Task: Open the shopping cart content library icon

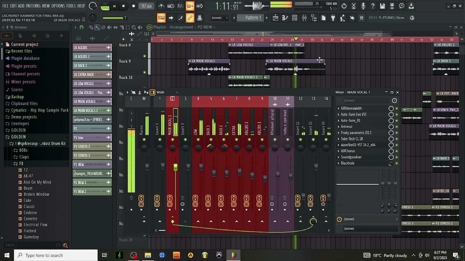Action: (361, 18)
